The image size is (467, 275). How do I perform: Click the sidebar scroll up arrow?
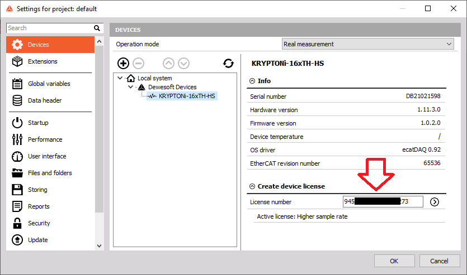tap(99, 41)
